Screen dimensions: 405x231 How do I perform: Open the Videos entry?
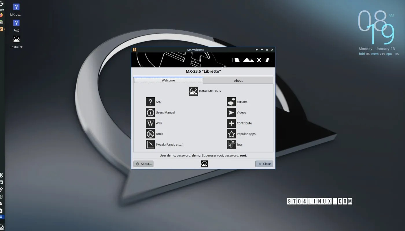[x=237, y=112]
